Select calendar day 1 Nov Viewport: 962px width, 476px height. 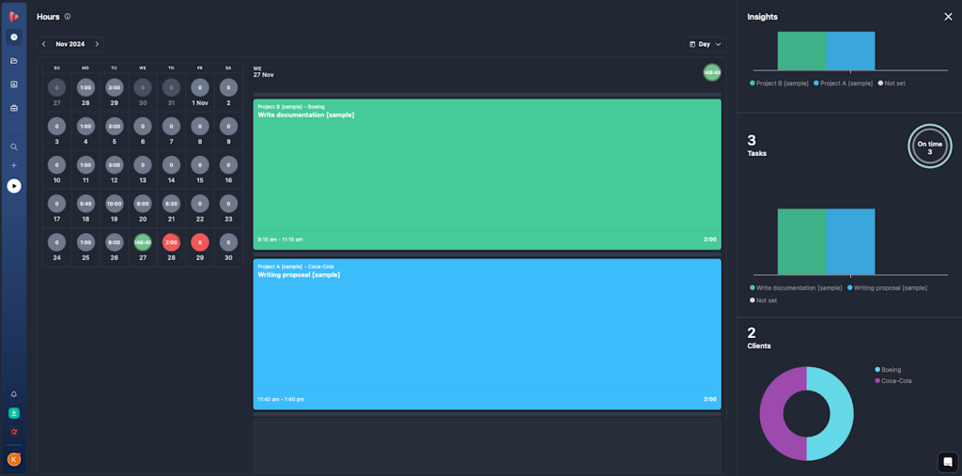tap(200, 93)
